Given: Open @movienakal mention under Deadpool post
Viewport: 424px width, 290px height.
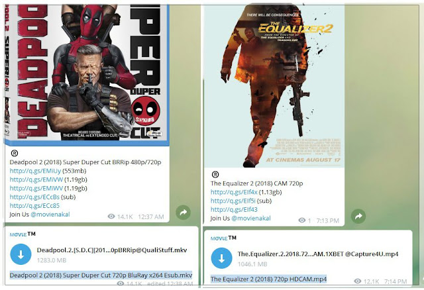Looking at the screenshot, I should tap(50, 215).
